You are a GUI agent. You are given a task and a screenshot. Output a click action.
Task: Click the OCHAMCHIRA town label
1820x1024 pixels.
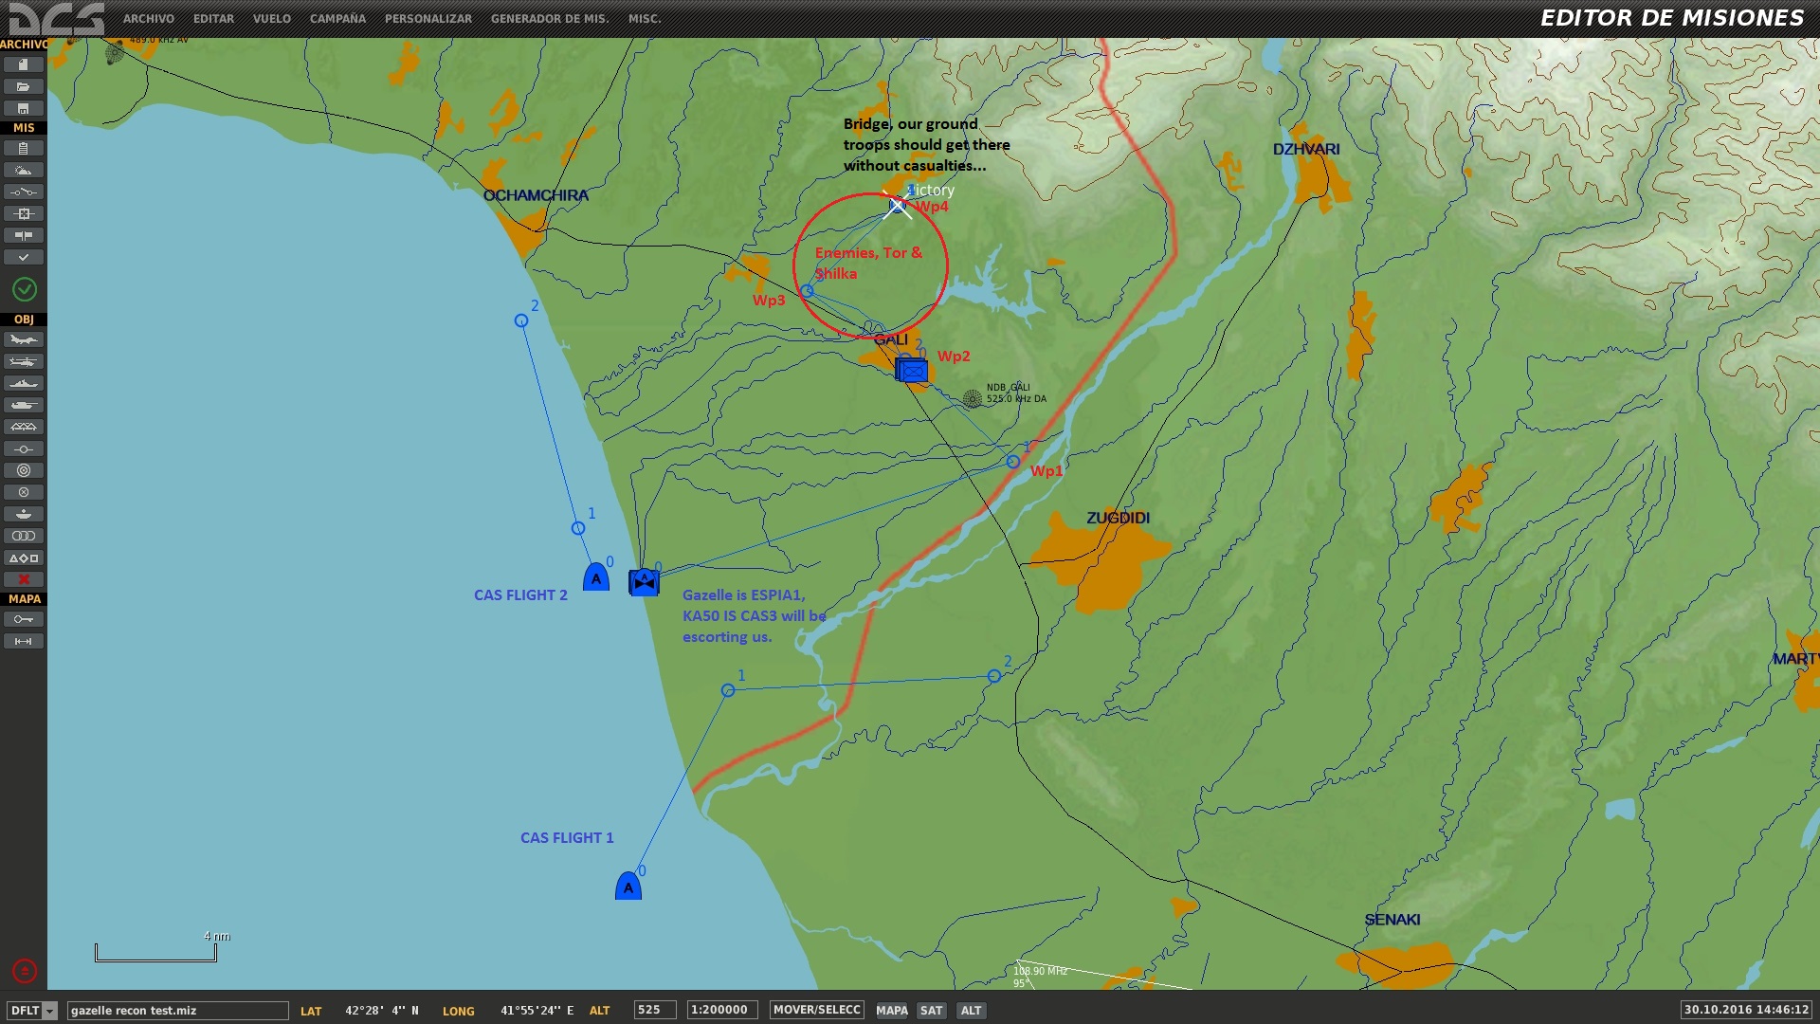pos(537,195)
